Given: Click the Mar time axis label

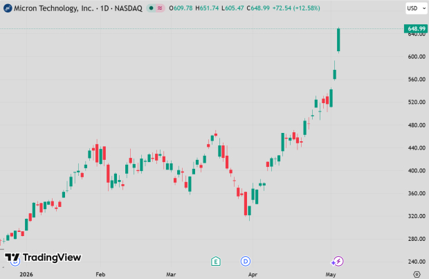Looking at the screenshot, I should coord(171,274).
